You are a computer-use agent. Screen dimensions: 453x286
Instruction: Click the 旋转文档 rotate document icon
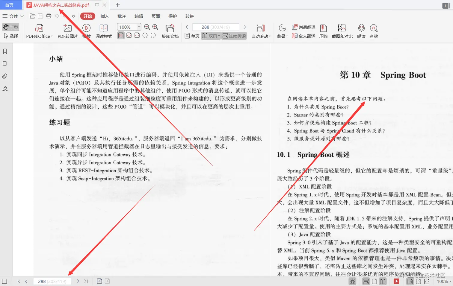pyautogui.click(x=170, y=31)
